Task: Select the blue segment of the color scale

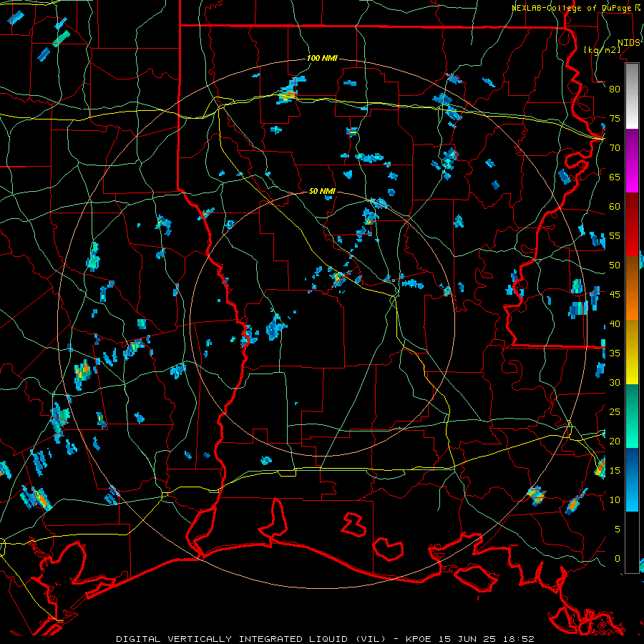Action: tap(632, 479)
